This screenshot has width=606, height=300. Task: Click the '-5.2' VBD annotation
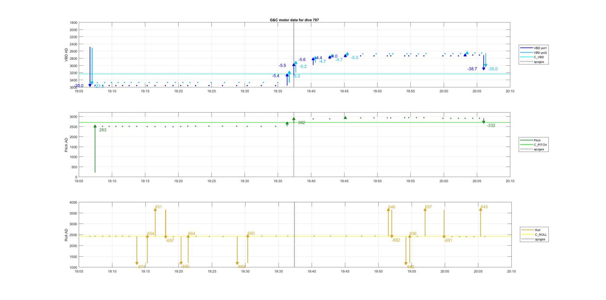(x=303, y=66)
